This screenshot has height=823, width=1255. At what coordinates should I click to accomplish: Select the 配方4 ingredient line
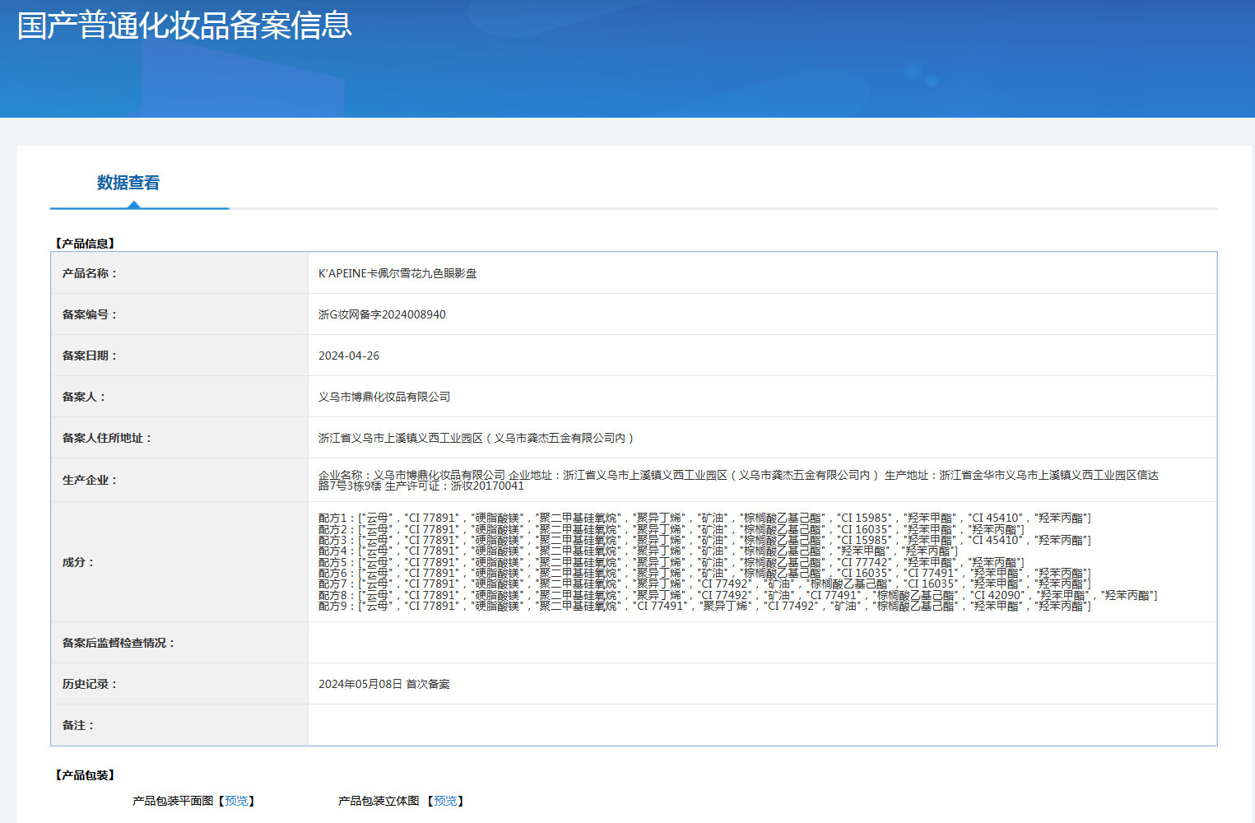pos(639,551)
